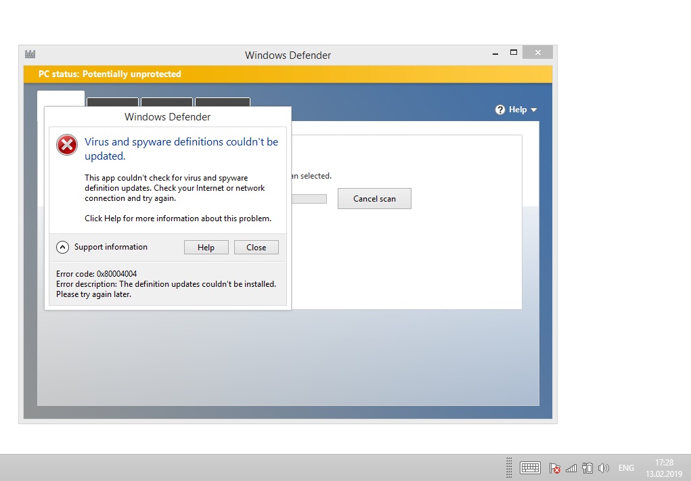Click the Cancel scan button
Screen dimensions: 691x481
(x=374, y=199)
